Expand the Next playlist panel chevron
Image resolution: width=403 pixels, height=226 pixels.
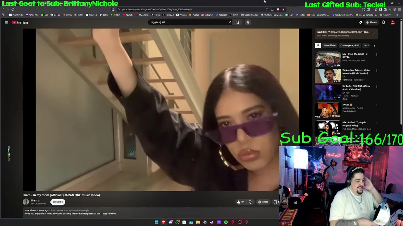coord(374,34)
